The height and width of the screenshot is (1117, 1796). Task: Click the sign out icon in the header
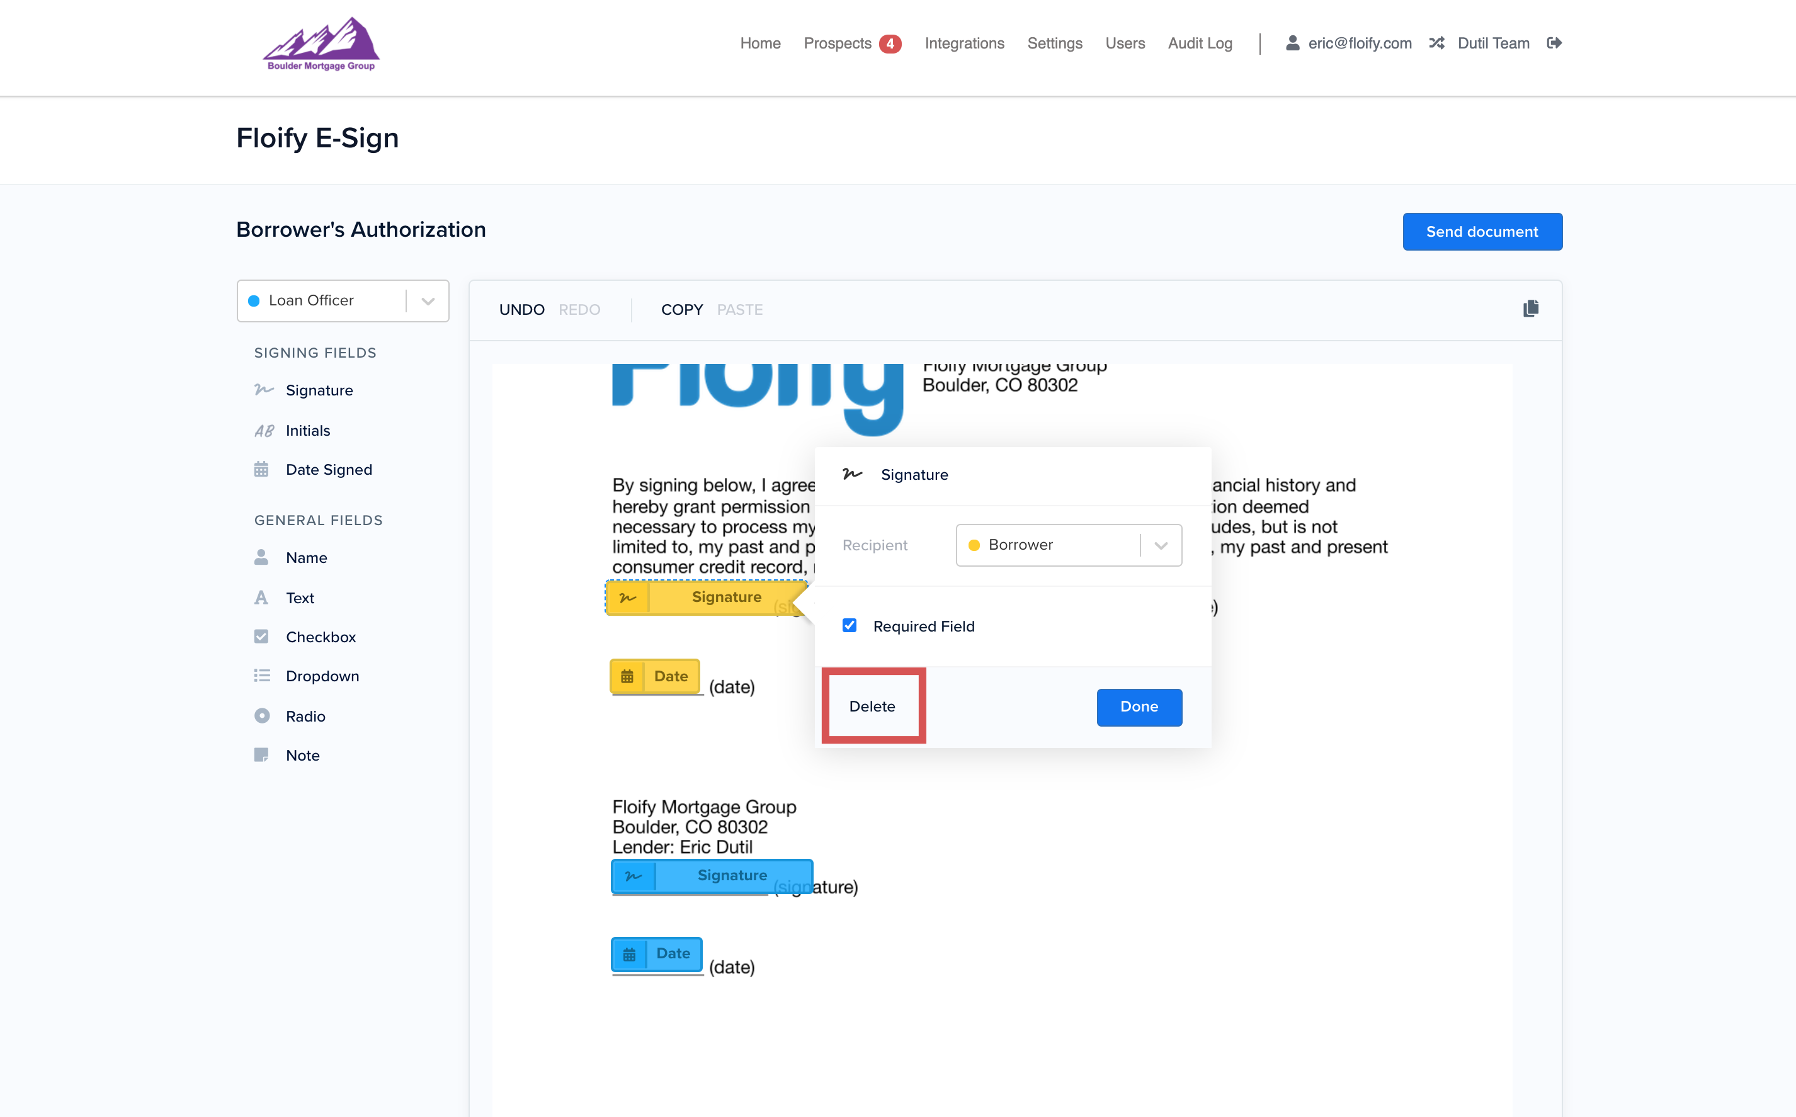point(1554,43)
